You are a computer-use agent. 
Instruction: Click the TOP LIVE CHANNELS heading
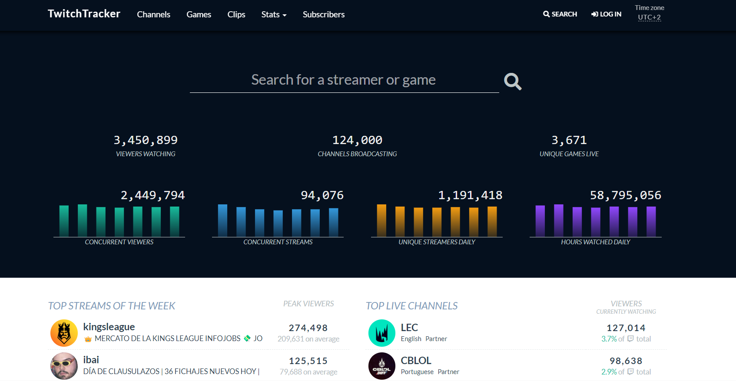pyautogui.click(x=412, y=306)
